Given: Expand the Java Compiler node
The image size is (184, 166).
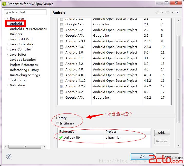Looking at the screenshot, I should click(7, 49).
